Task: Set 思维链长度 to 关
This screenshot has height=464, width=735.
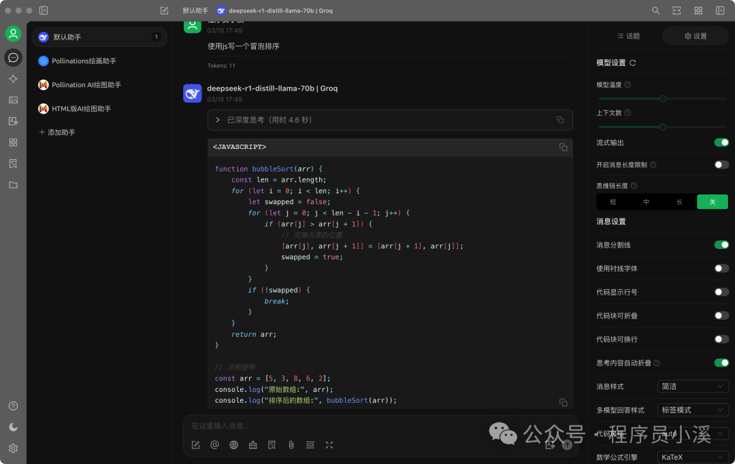Action: (x=713, y=202)
